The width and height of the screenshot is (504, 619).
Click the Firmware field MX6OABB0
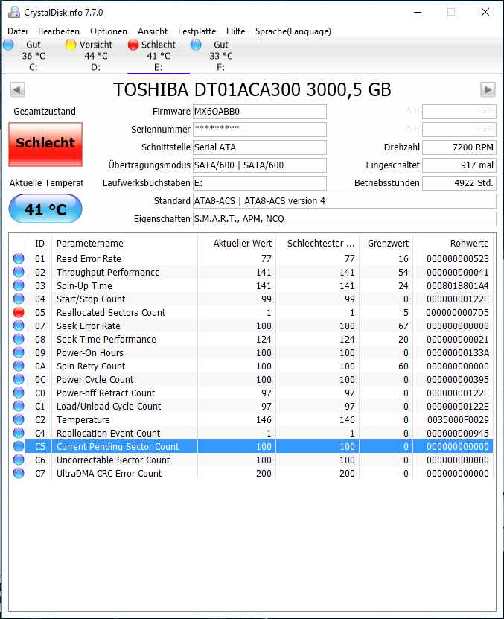(260, 112)
